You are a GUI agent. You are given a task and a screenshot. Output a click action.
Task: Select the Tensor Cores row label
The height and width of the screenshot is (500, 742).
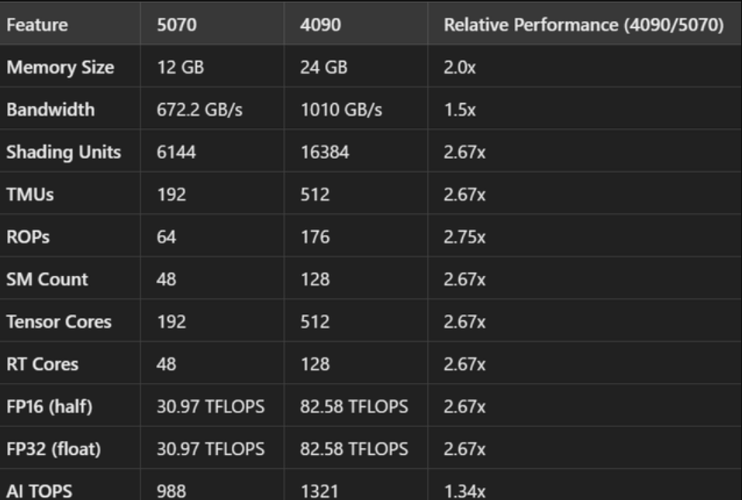pos(59,322)
